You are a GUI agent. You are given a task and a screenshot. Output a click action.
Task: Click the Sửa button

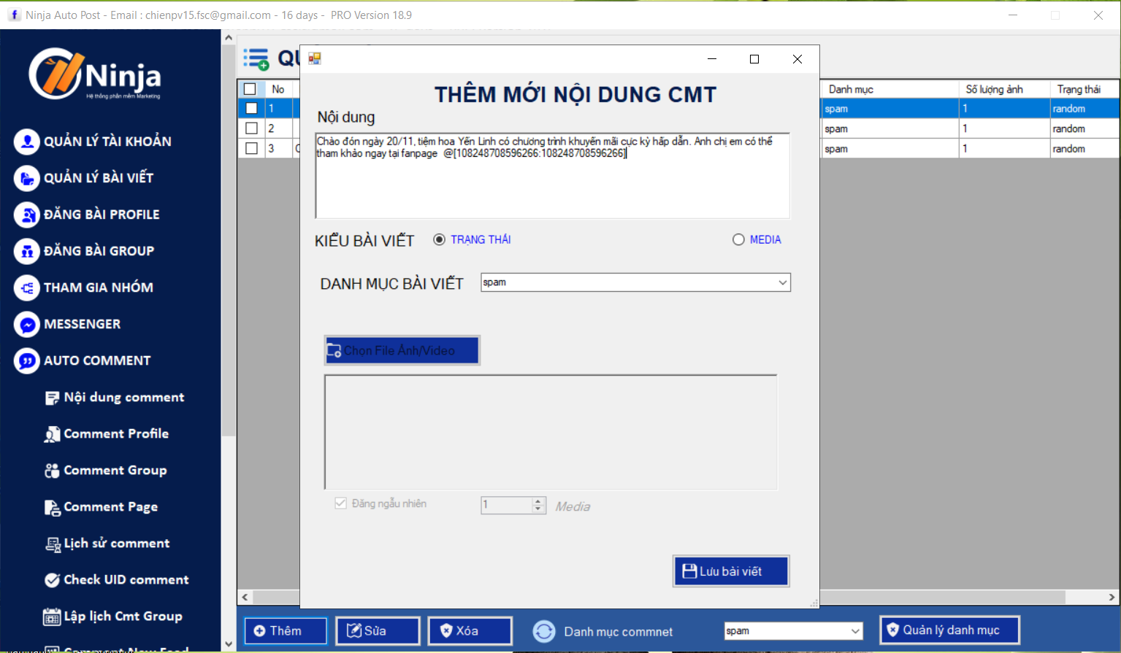point(378,631)
